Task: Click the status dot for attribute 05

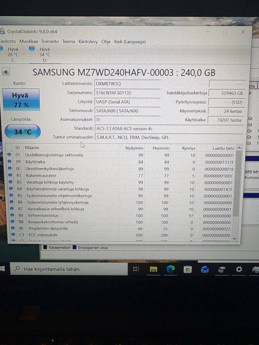Action: (9, 154)
